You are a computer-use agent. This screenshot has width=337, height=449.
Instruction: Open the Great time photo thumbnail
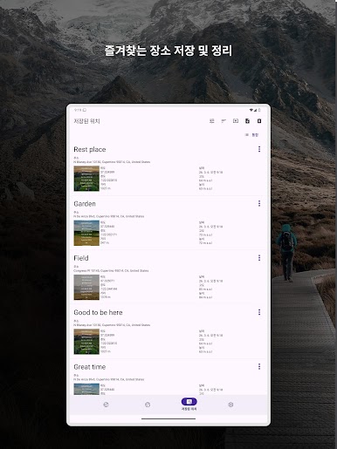point(86,389)
